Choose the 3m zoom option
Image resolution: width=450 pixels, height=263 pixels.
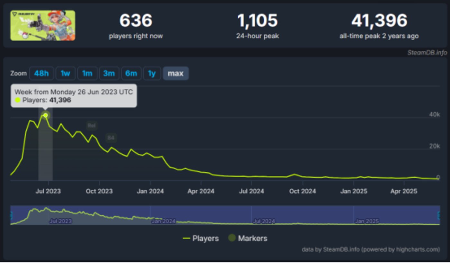109,73
